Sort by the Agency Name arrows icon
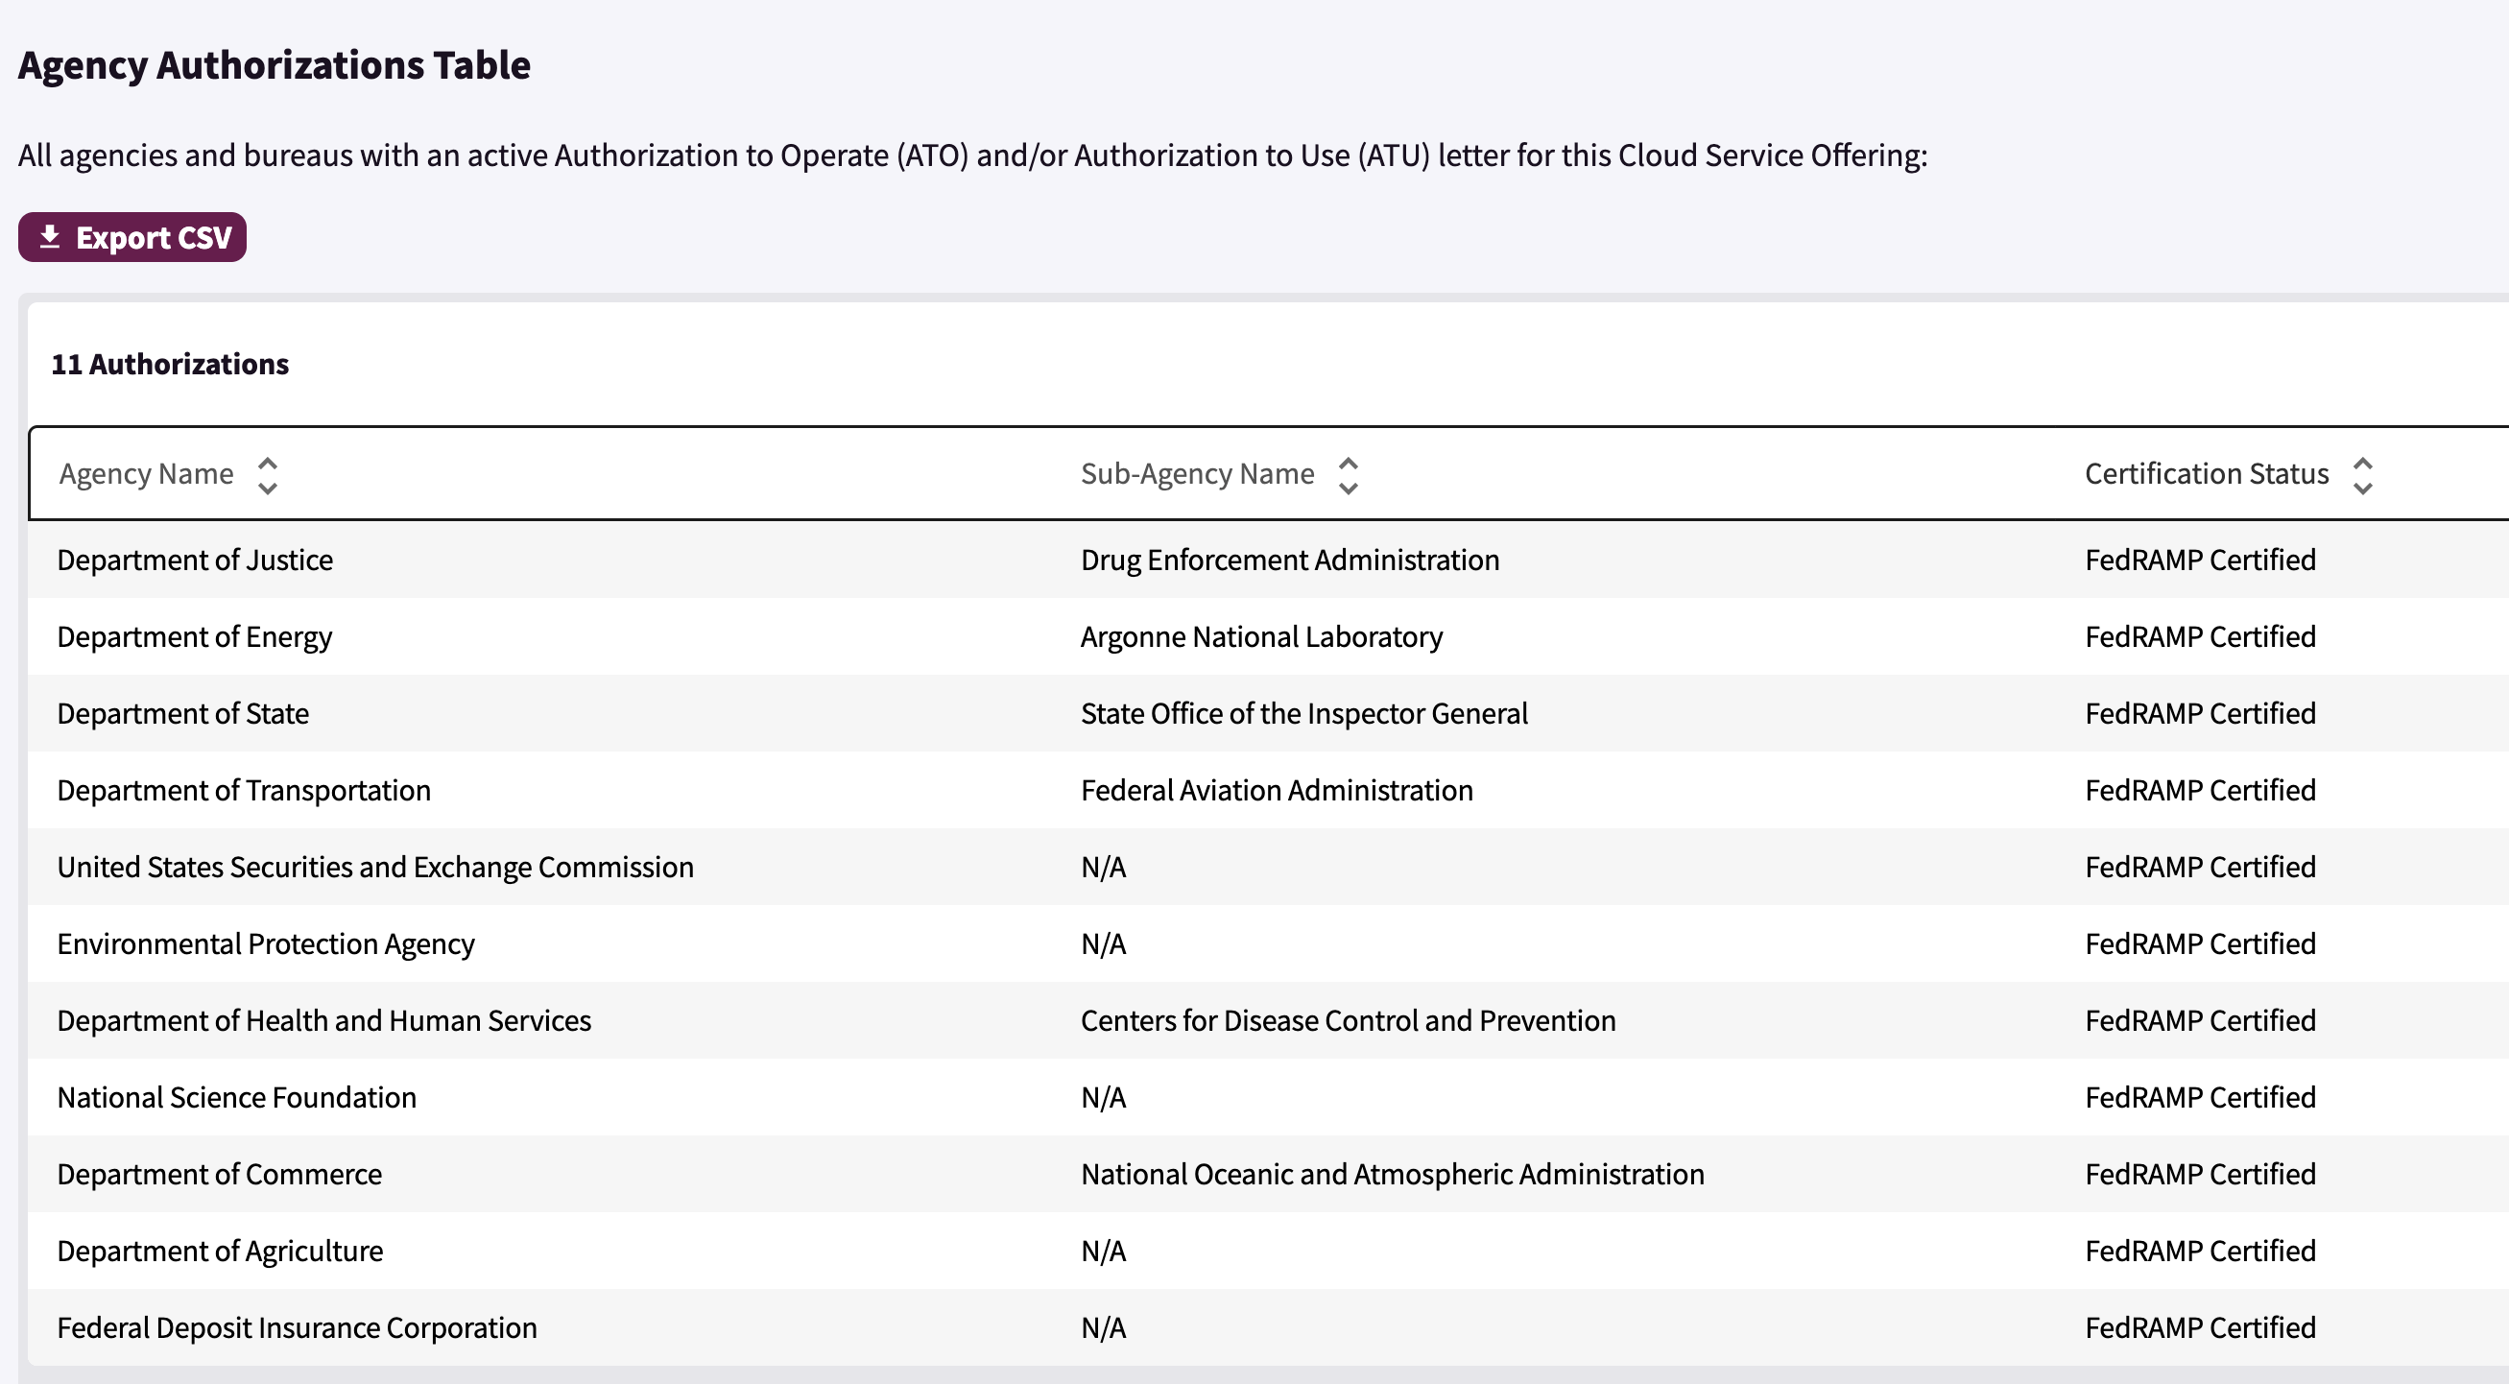Screen dimensions: 2509x1384 tap(268, 475)
